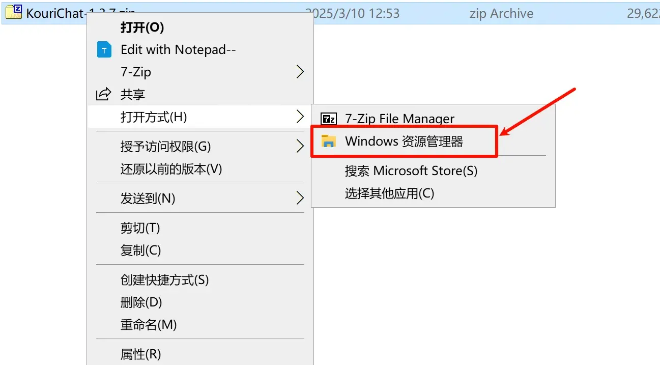The height and width of the screenshot is (365, 660).
Task: Open with Windows 资源管理器
Action: (404, 142)
